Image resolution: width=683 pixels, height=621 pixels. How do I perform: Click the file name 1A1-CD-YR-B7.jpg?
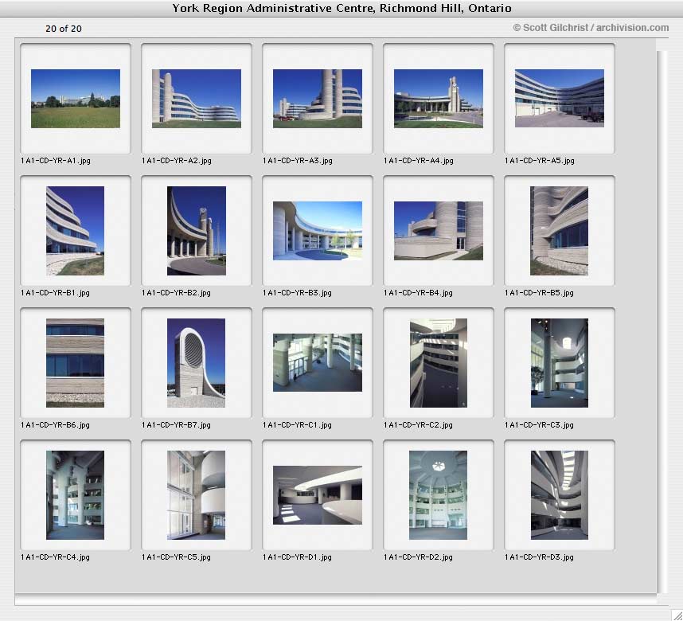click(177, 425)
